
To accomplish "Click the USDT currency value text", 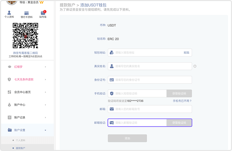I will click(x=112, y=25).
